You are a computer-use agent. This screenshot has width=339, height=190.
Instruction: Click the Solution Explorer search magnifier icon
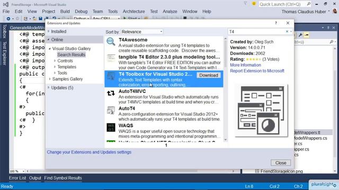point(332,42)
